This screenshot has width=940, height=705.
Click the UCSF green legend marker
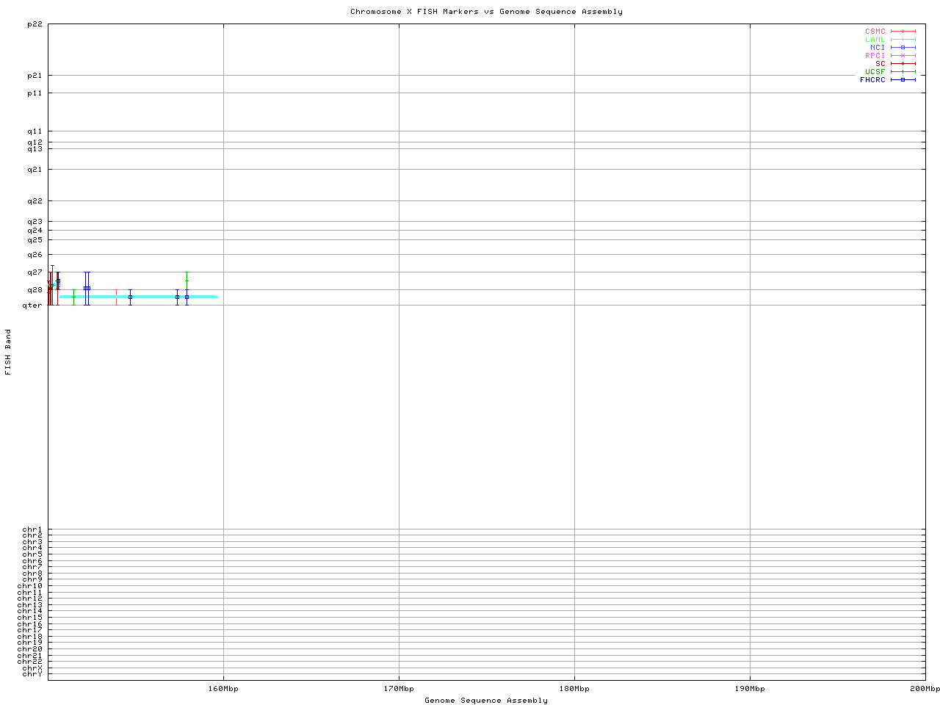(x=903, y=72)
